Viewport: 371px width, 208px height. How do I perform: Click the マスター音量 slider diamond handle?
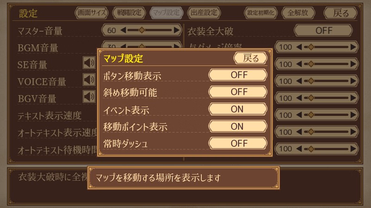[x=141, y=30]
